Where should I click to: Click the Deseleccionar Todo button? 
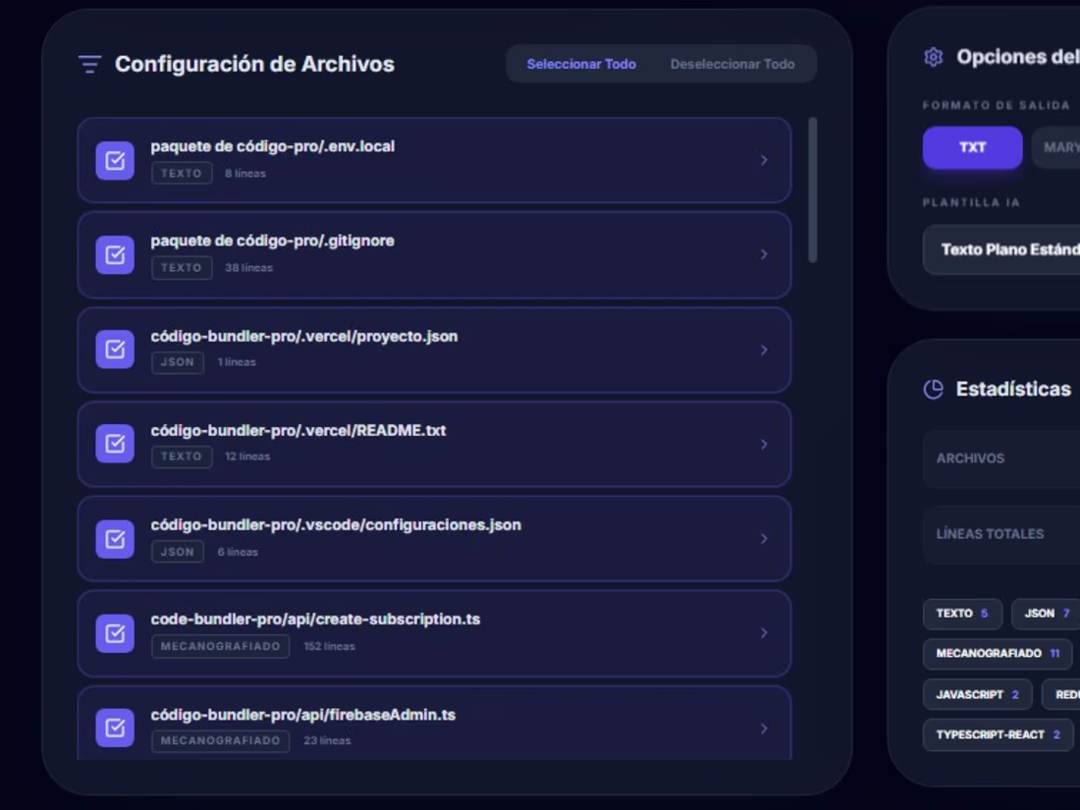(731, 63)
